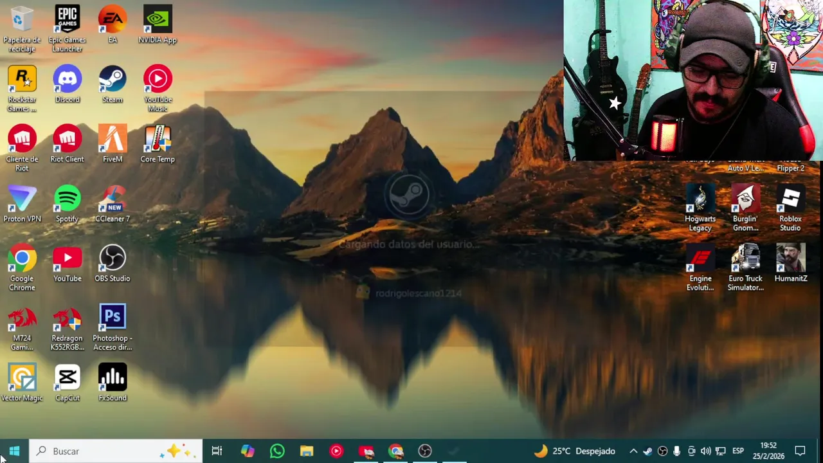The width and height of the screenshot is (823, 463).
Task: Open the weather widget showing 25°C Despejado
Action: (574, 451)
